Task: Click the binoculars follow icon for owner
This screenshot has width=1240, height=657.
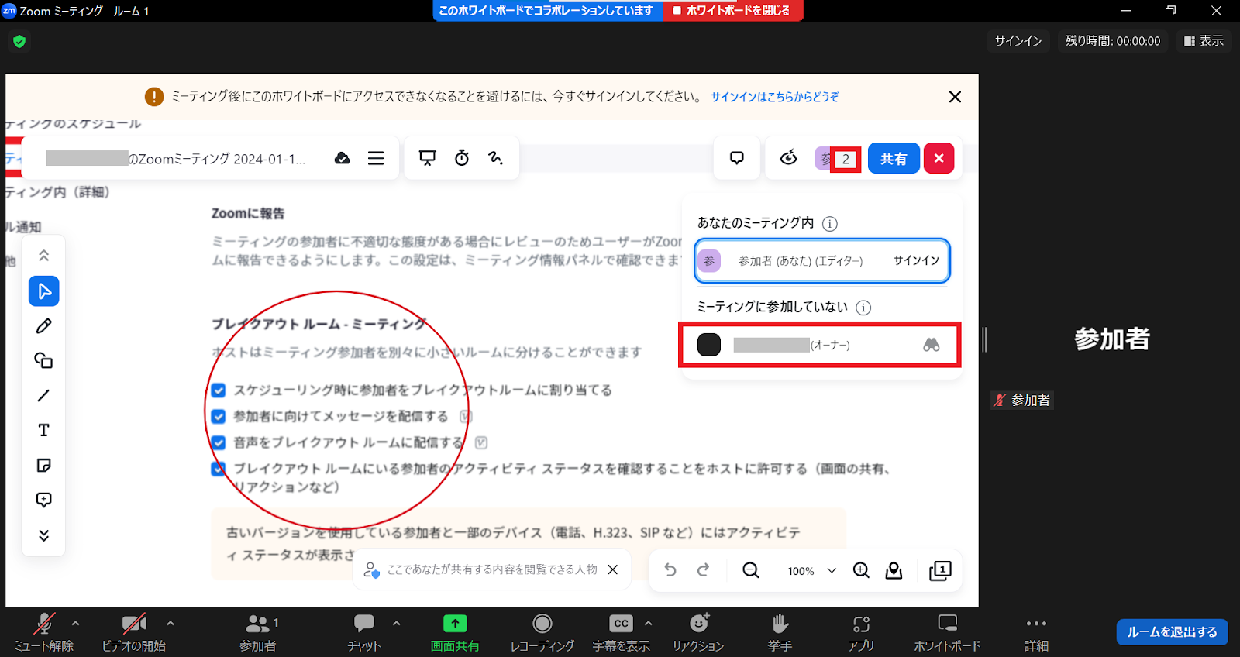Action: tap(932, 345)
